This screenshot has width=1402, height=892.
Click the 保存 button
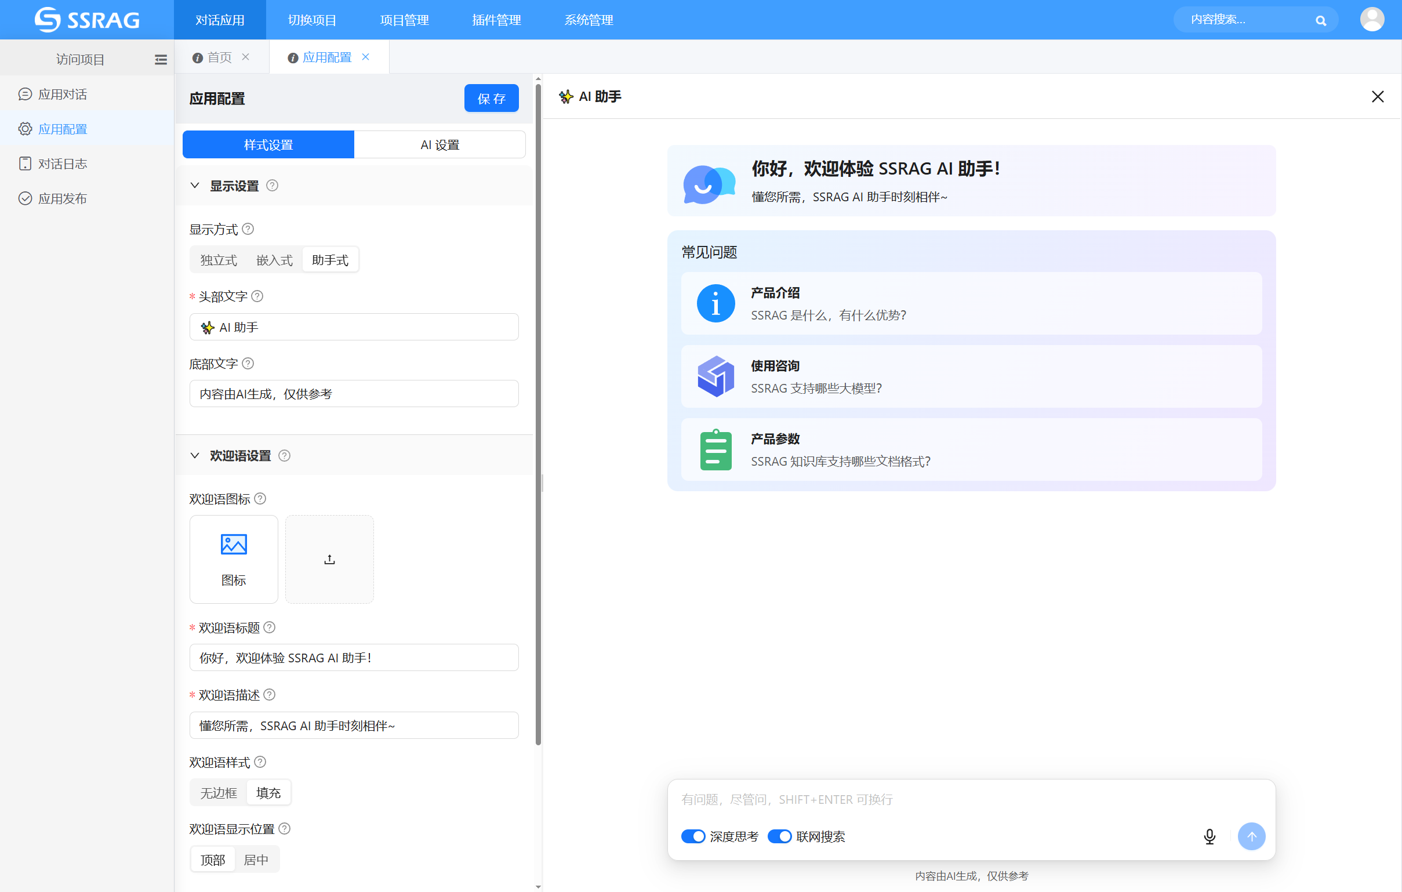point(492,99)
